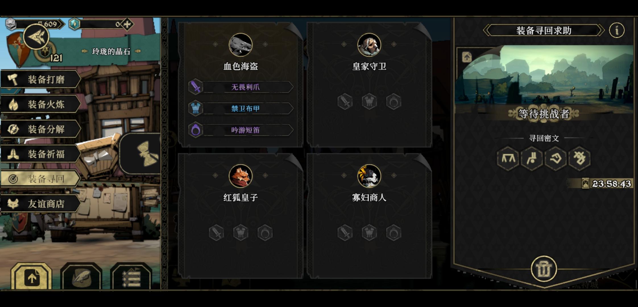Click the 血色海盗 character portrait

click(241, 45)
